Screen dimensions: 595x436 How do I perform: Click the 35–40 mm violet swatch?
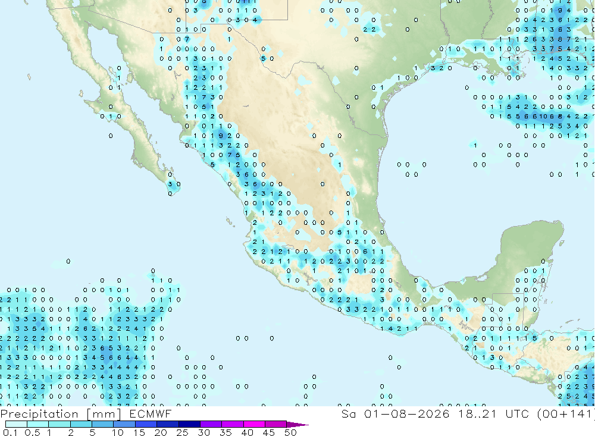233,424
